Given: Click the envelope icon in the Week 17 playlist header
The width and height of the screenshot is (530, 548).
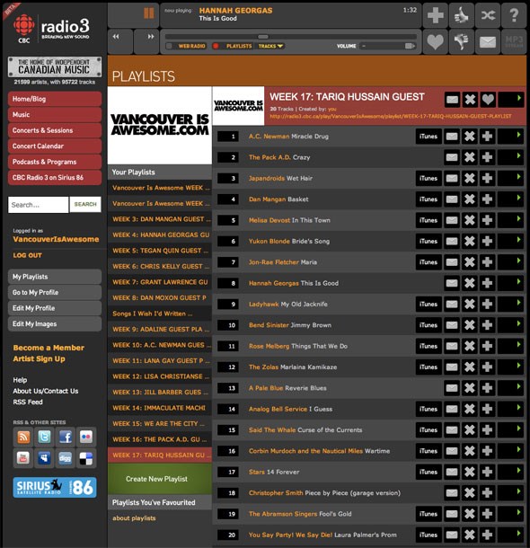Looking at the screenshot, I should coord(452,100).
